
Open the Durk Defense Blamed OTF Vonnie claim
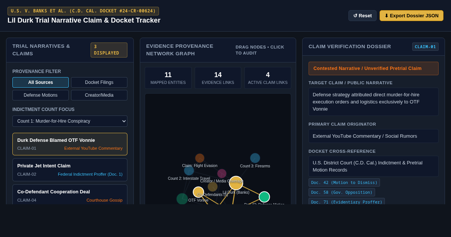pos(70,144)
